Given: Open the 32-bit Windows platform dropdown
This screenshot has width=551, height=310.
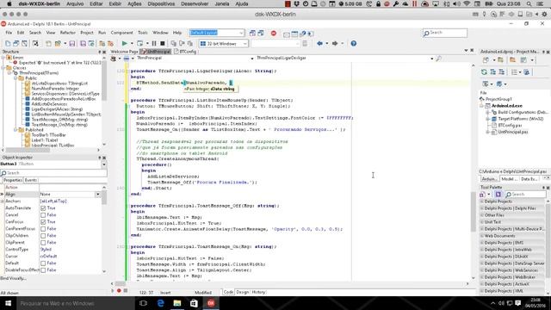Looking at the screenshot, I should pos(245,44).
